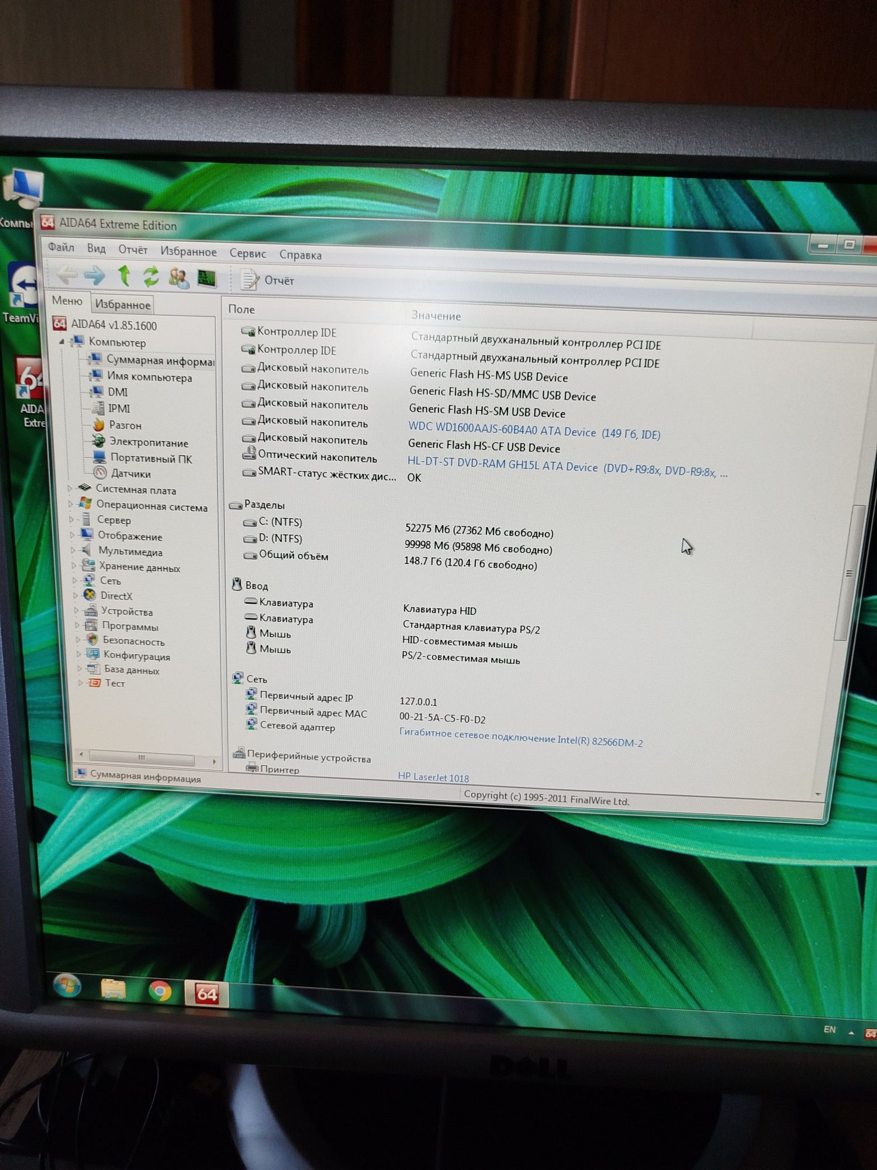Image resolution: width=877 pixels, height=1170 pixels.
Task: Open the Справка menu
Action: coord(300,254)
